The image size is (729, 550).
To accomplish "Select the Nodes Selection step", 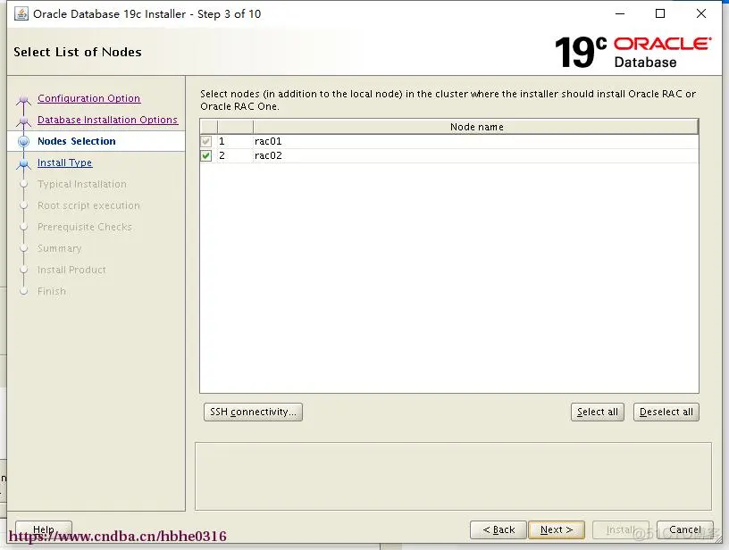I will click(77, 141).
